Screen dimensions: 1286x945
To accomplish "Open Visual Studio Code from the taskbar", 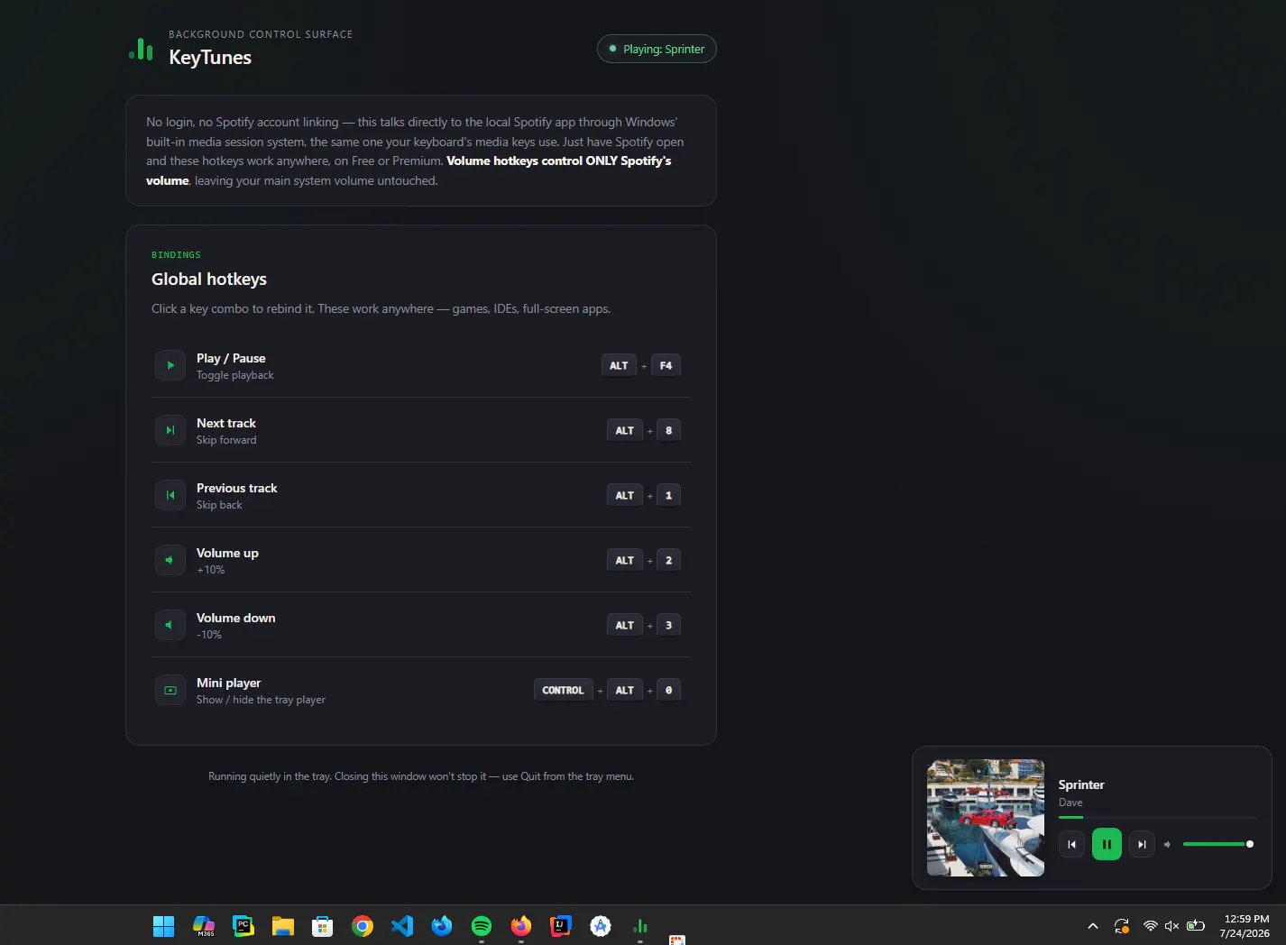I will (402, 926).
